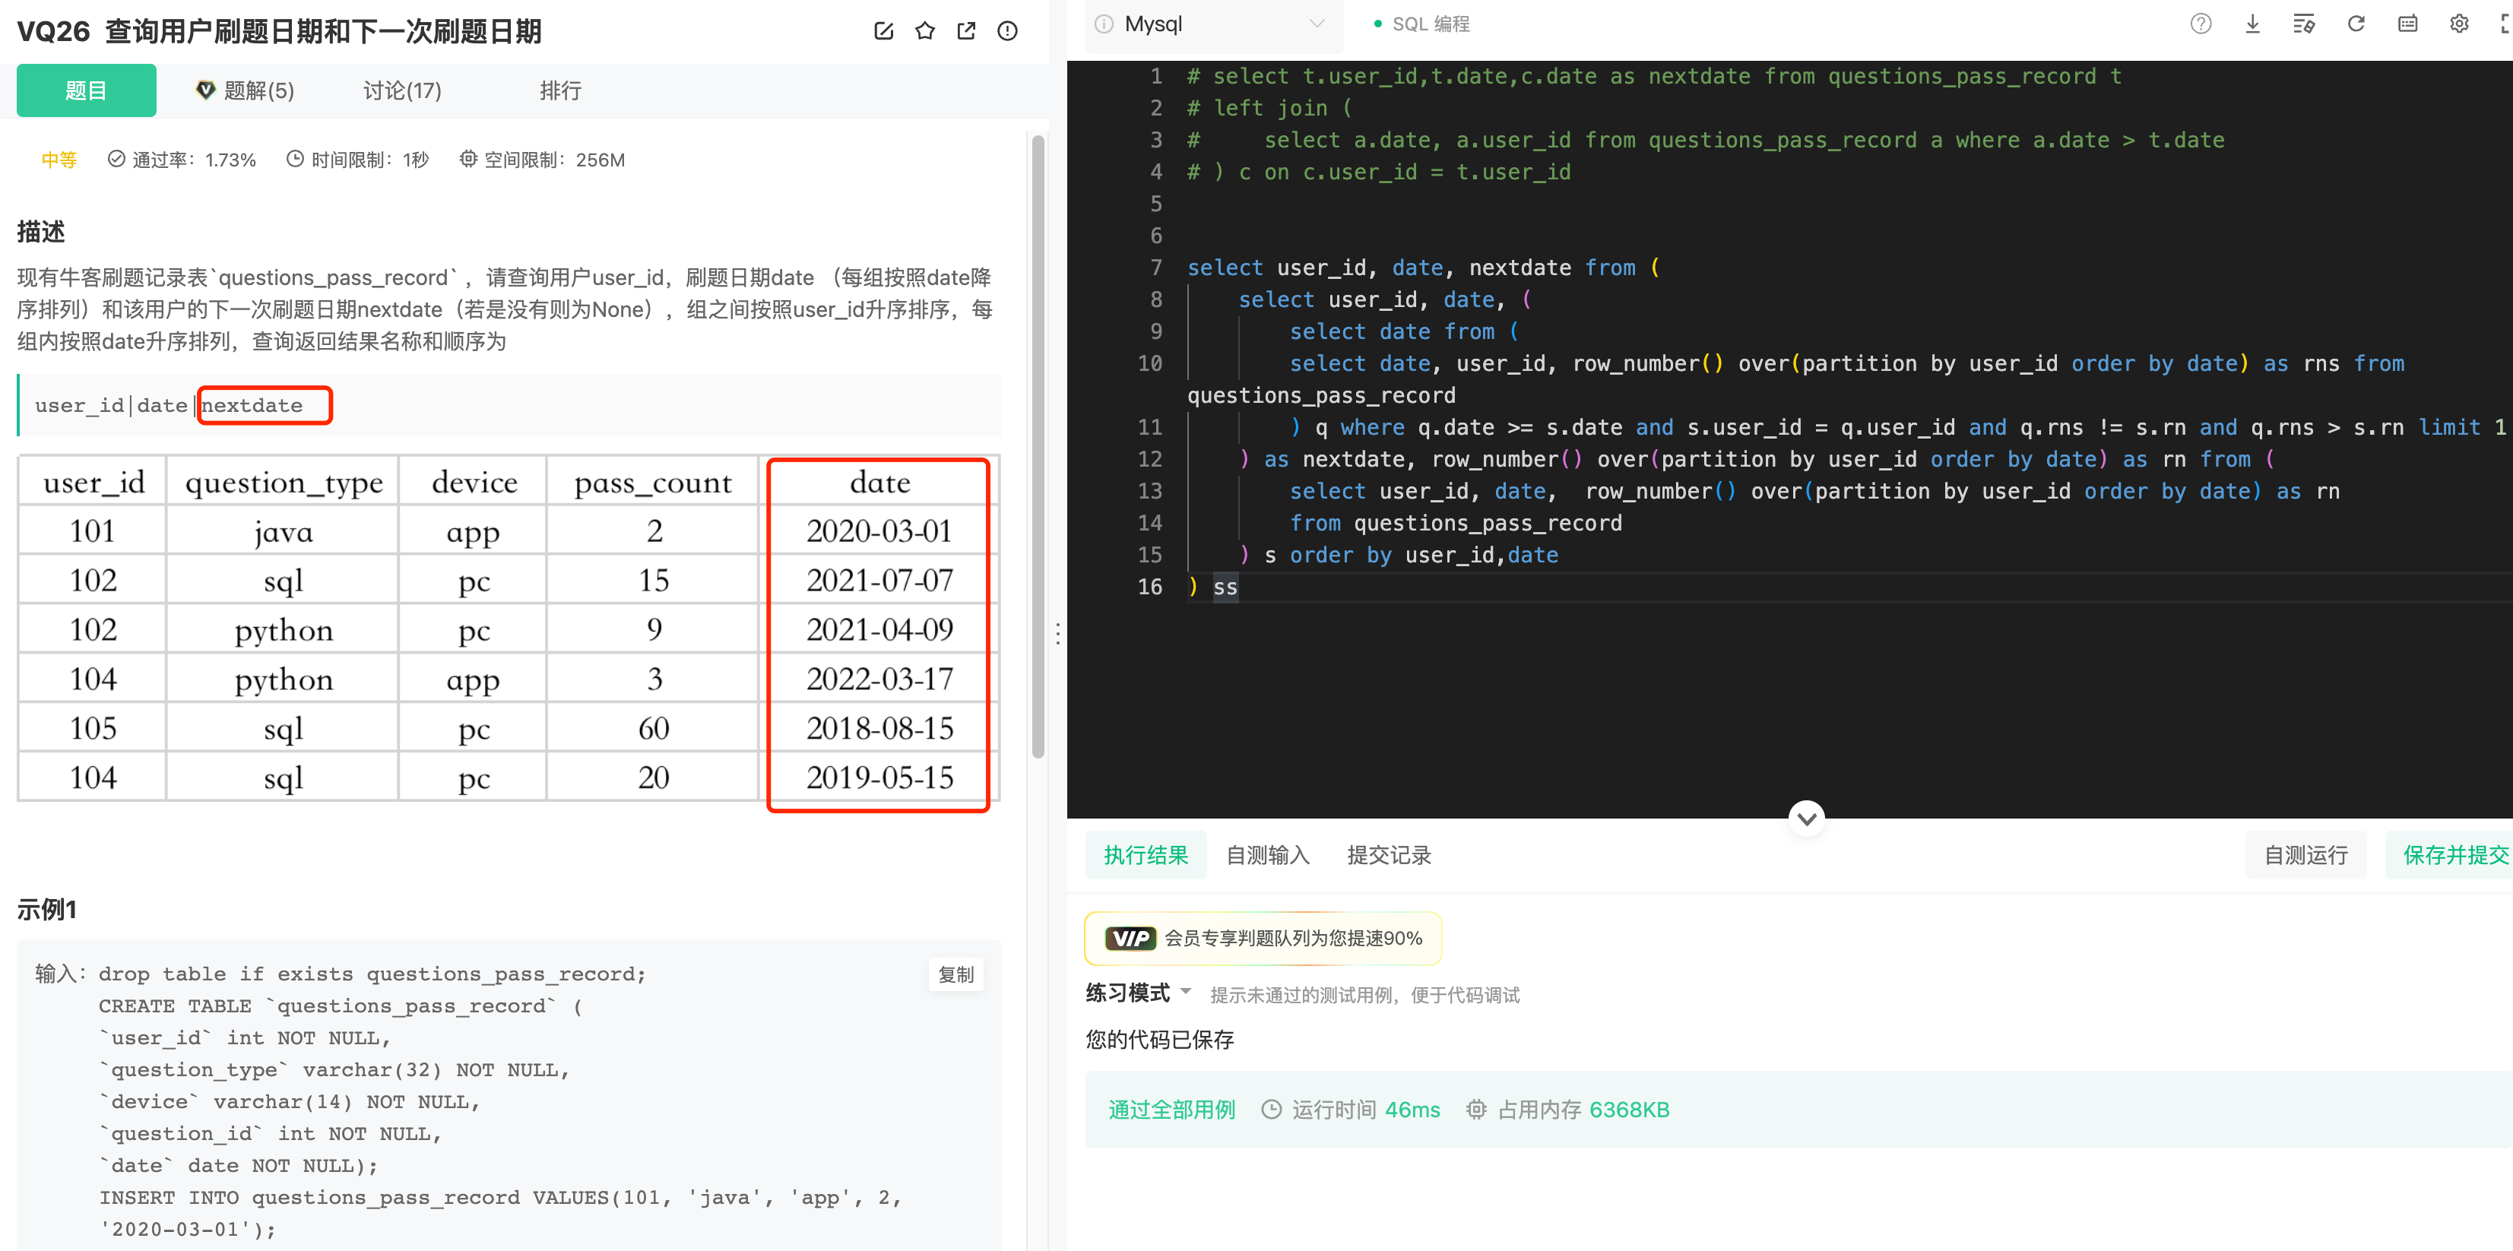Click the format code icon
This screenshot has height=1251, width=2513.
coord(2304,24)
